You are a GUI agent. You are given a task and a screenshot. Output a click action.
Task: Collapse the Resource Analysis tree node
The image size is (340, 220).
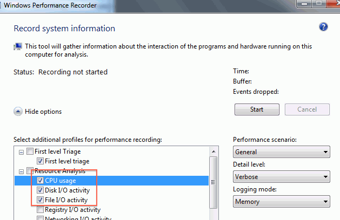pos(21,172)
